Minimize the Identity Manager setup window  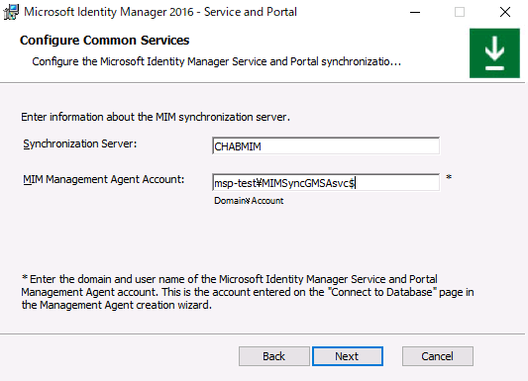[415, 12]
